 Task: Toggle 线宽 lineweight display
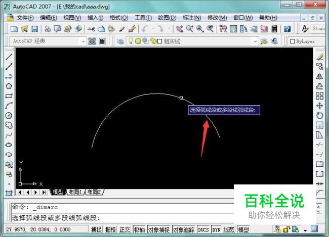(228, 229)
